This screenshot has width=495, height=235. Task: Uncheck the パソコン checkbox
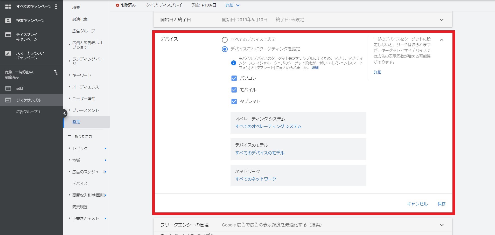pyautogui.click(x=234, y=78)
